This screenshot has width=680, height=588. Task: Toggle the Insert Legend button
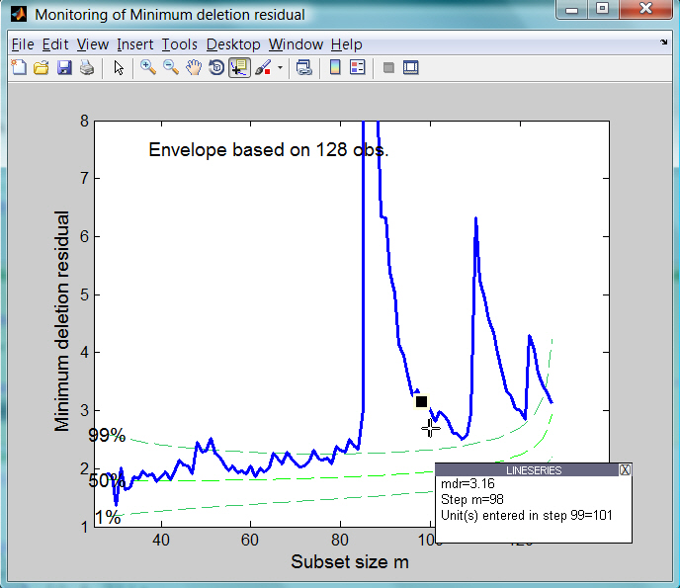pyautogui.click(x=358, y=68)
